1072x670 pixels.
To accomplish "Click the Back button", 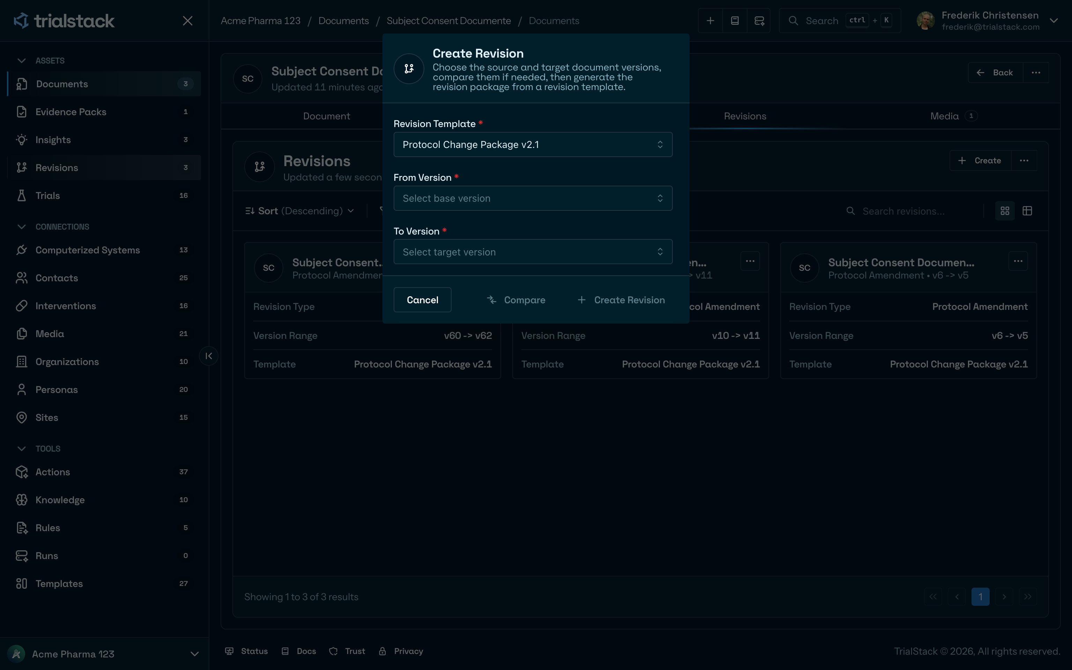I will point(995,73).
